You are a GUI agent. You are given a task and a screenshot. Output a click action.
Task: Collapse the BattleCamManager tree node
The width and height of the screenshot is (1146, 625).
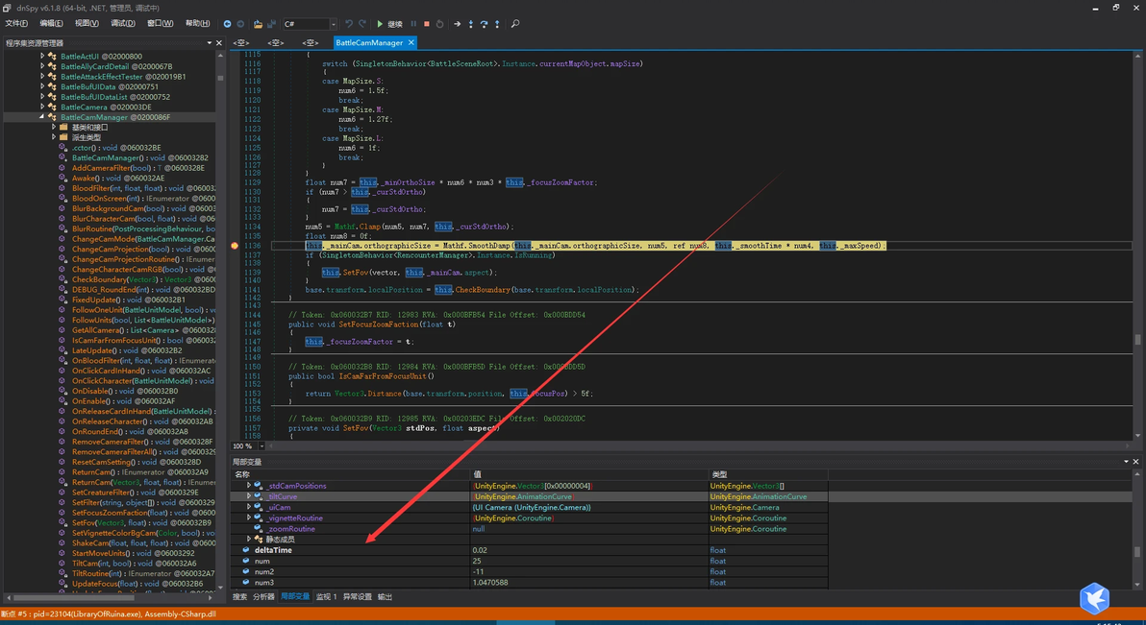click(42, 117)
